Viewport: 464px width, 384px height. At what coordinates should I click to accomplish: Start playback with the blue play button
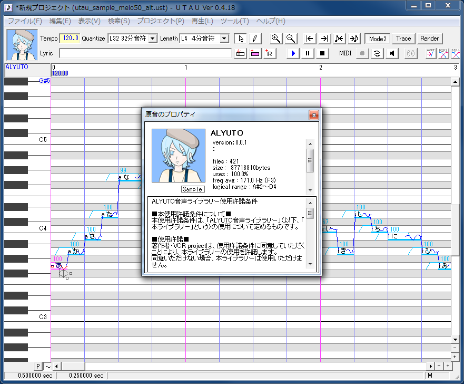click(x=293, y=53)
